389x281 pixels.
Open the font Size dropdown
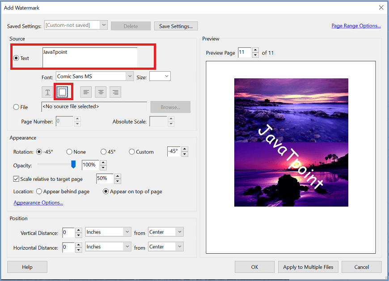(167, 76)
